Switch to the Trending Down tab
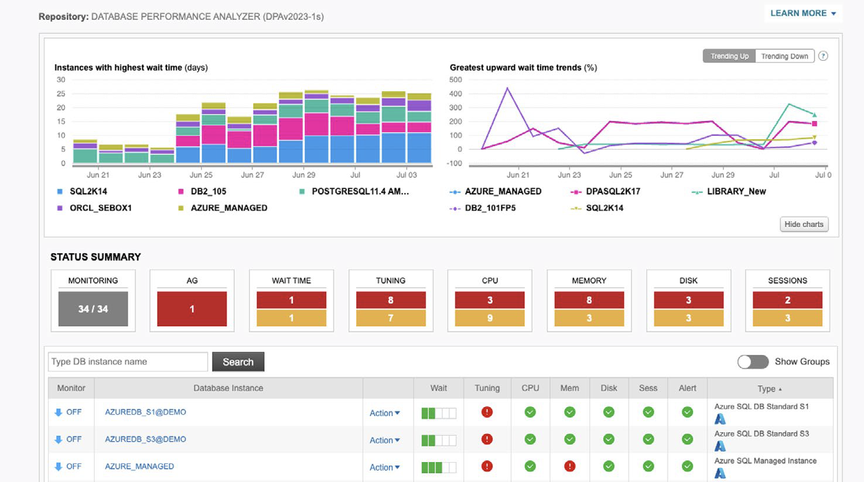This screenshot has height=482, width=864. click(784, 56)
